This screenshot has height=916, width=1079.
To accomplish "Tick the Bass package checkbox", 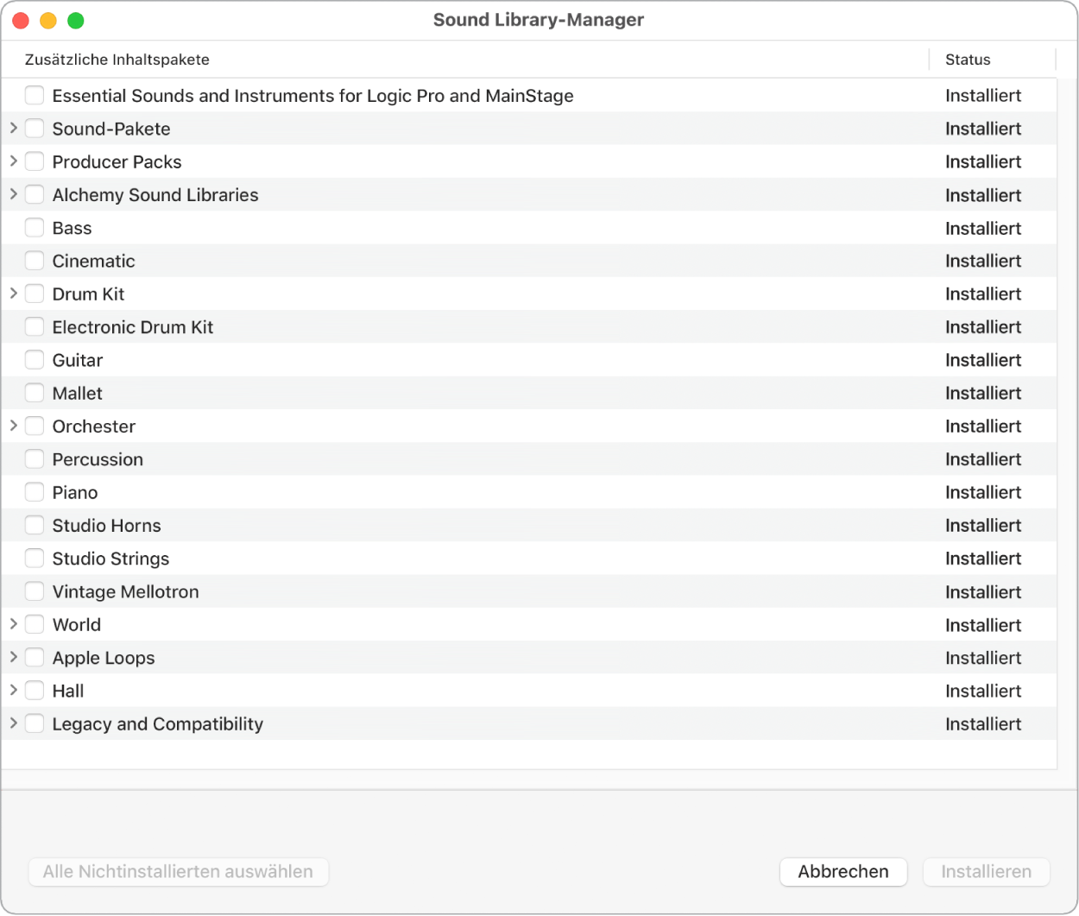I will point(35,228).
